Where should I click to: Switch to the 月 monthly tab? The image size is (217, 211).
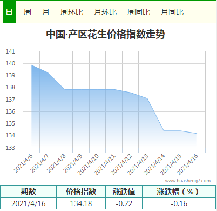(x=45, y=12)
